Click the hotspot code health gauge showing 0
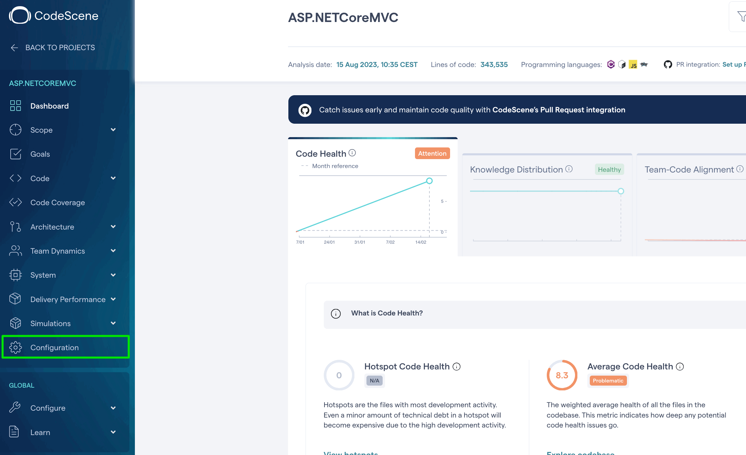This screenshot has height=455, width=746. [339, 375]
